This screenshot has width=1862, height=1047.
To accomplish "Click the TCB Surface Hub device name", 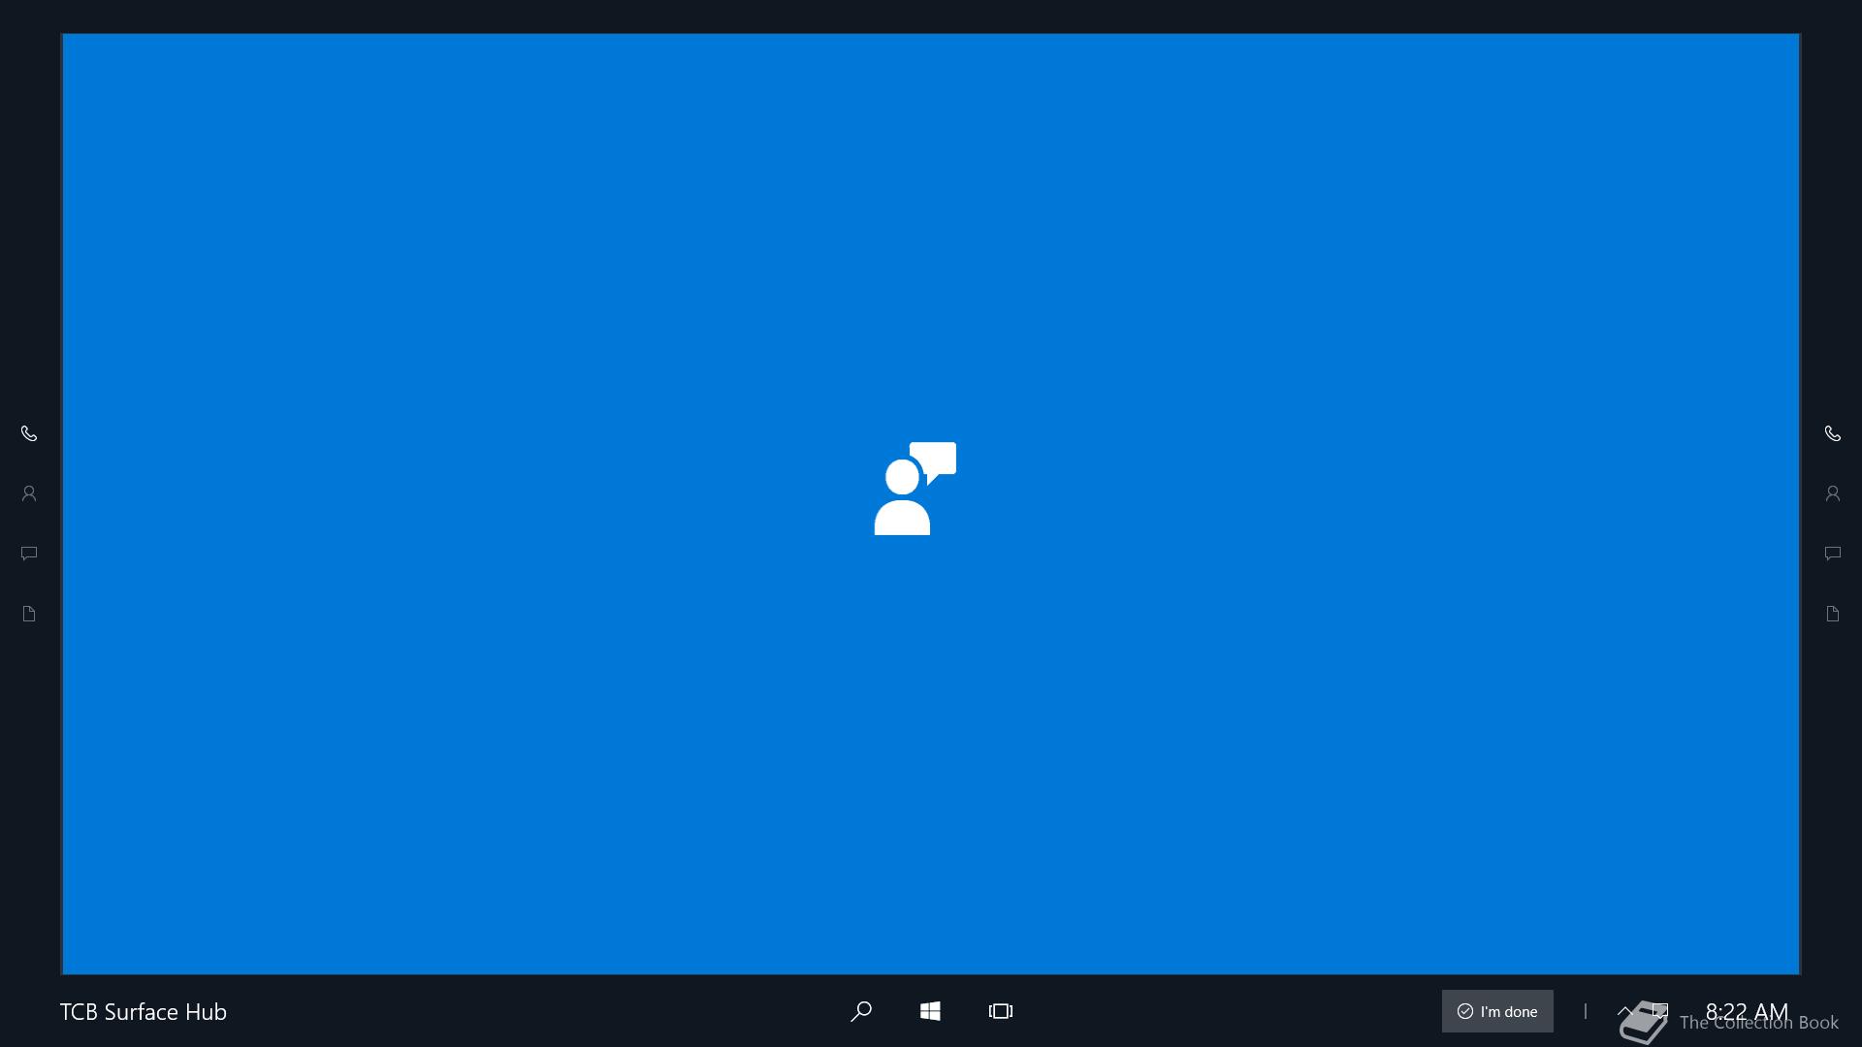I will coord(144,1011).
